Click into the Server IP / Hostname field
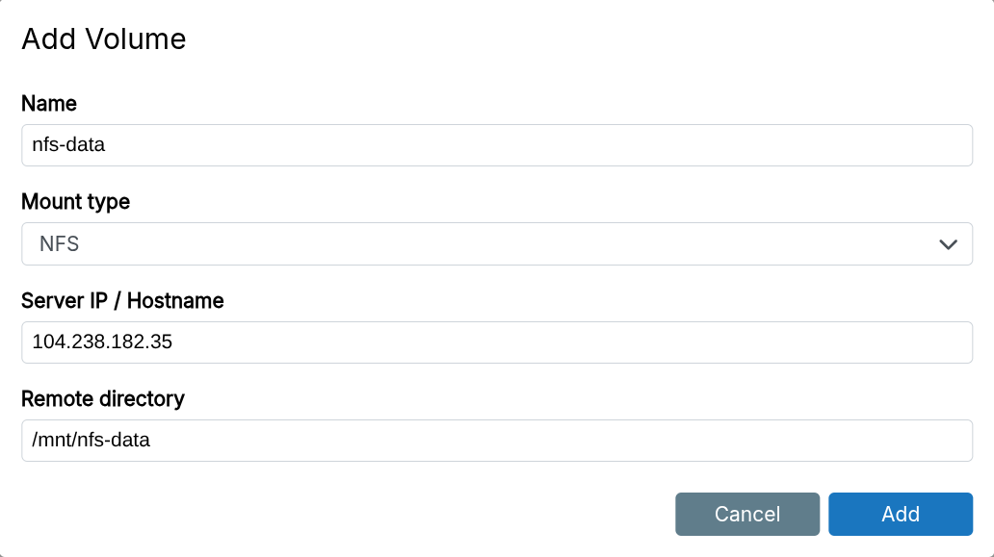 pyautogui.click(x=496, y=342)
